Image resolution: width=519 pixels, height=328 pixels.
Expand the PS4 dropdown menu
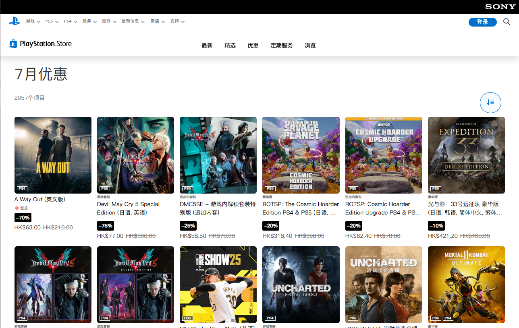click(71, 21)
